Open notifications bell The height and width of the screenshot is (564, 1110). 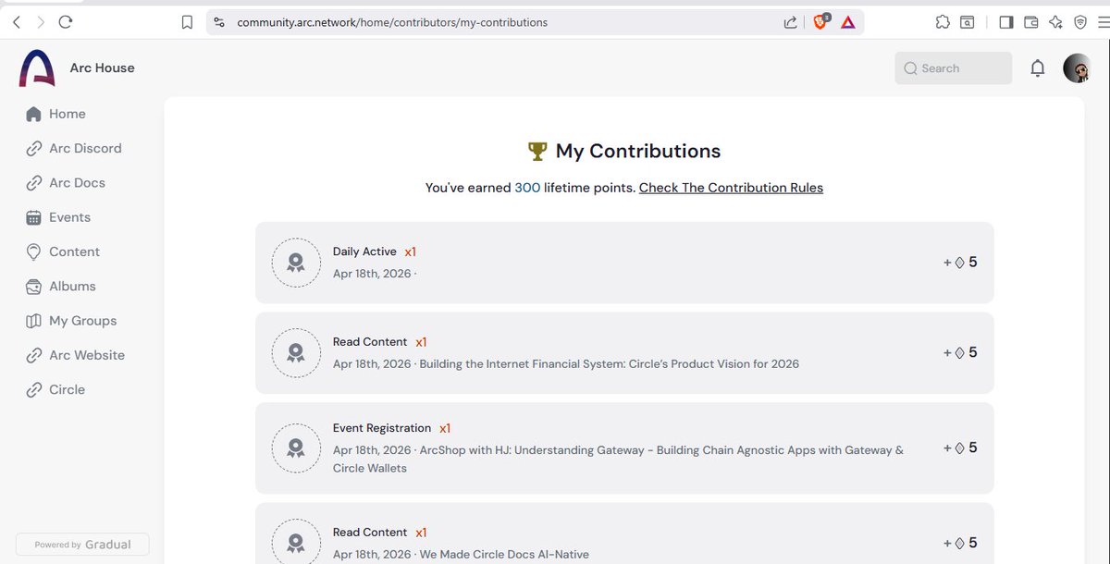tap(1038, 68)
